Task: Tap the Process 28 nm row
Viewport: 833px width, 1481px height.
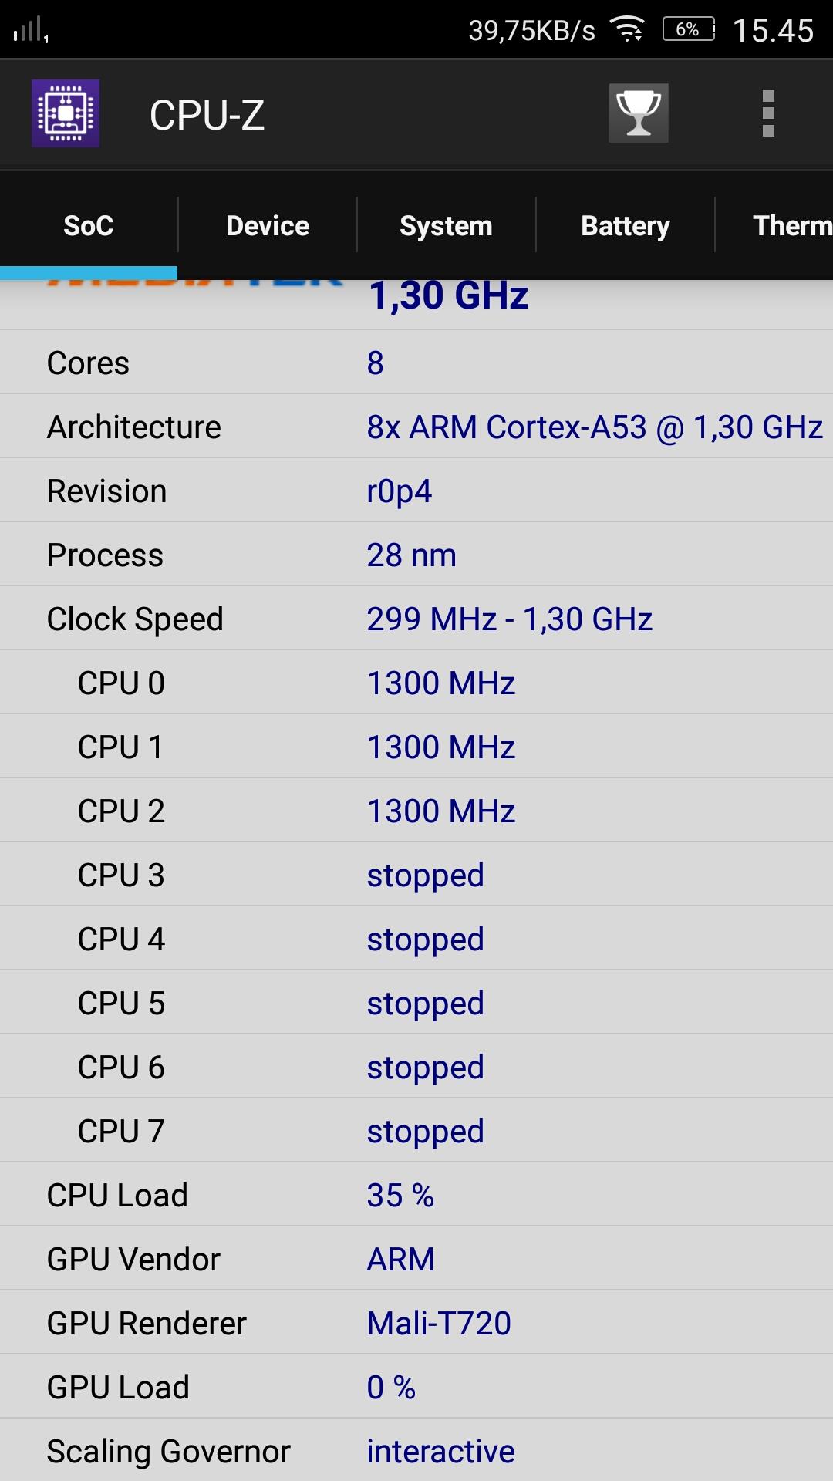Action: [416, 555]
